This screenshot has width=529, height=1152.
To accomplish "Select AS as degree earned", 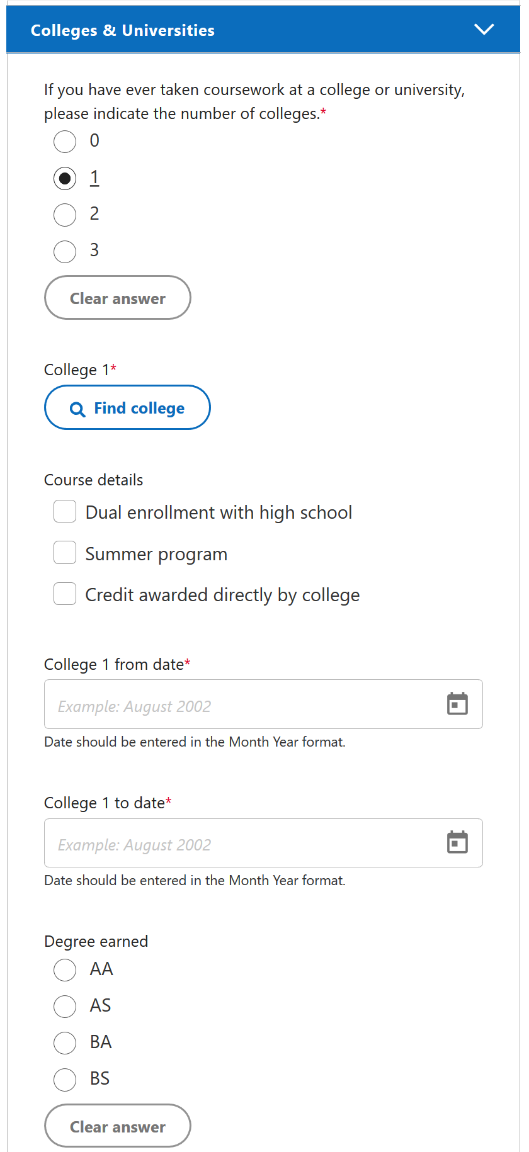I will point(65,1006).
